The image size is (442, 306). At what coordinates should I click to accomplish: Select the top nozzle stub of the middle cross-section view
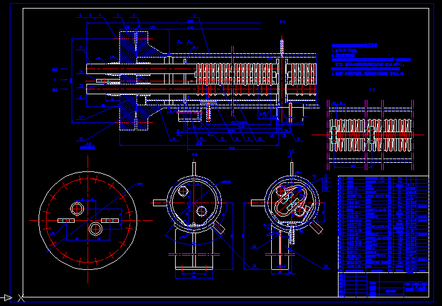tap(194, 169)
